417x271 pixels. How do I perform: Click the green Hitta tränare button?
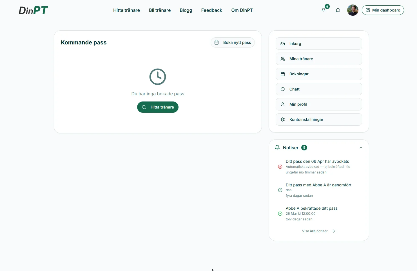(x=158, y=107)
